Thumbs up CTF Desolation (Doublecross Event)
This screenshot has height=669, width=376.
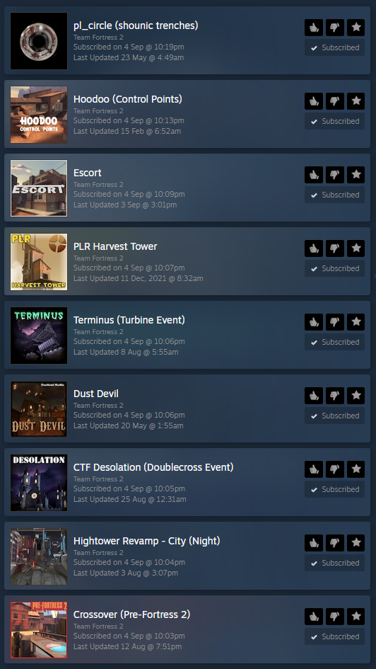point(314,469)
